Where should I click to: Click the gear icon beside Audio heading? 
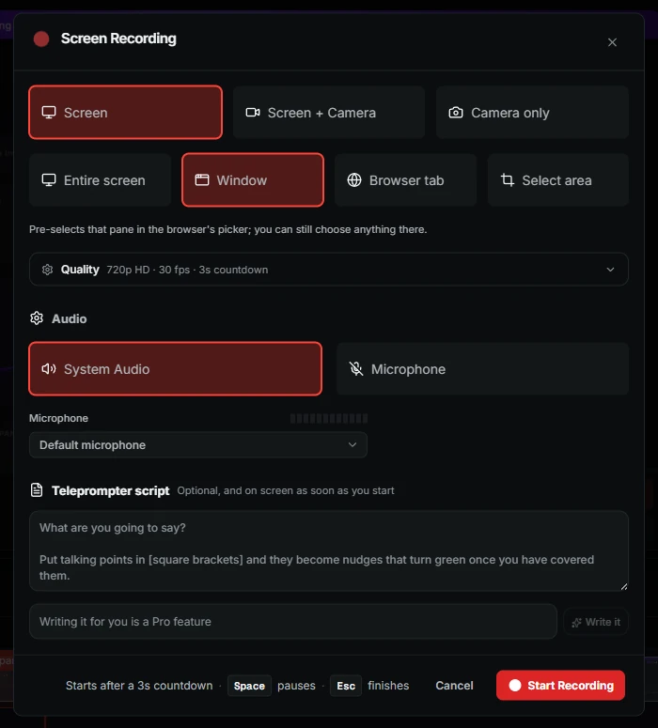(37, 318)
